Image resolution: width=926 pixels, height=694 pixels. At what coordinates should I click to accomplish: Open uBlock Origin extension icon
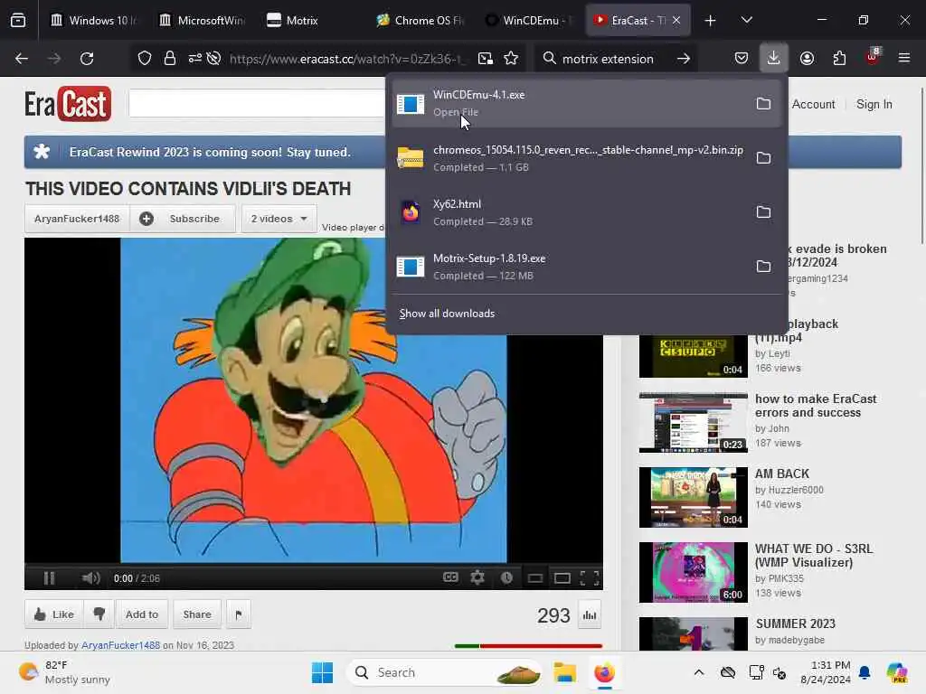873,57
